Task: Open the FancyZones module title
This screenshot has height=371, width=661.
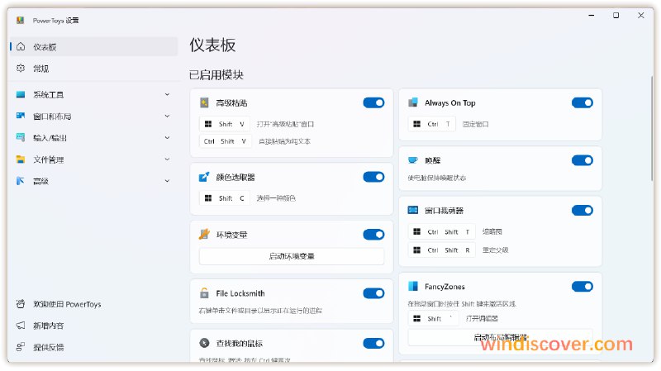Action: [445, 287]
